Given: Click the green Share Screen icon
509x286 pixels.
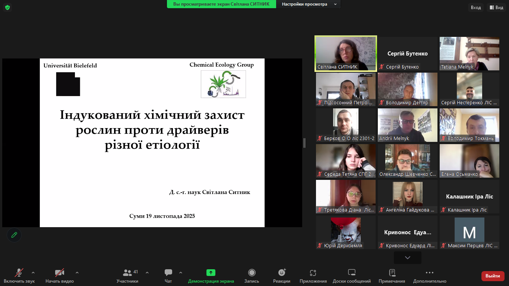Looking at the screenshot, I should 211,273.
